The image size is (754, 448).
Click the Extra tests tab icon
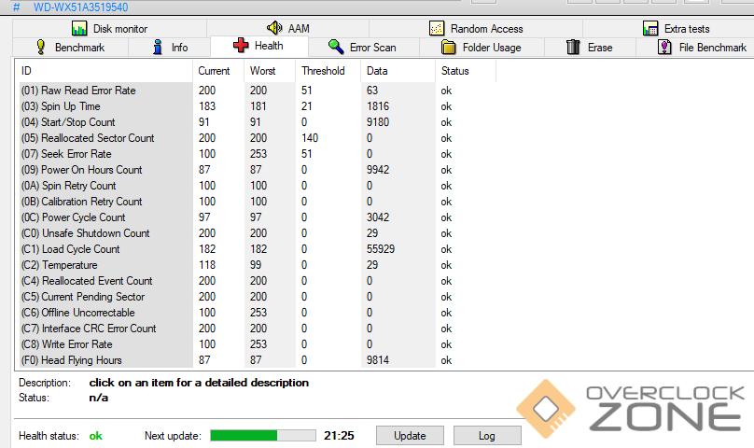[x=650, y=28]
